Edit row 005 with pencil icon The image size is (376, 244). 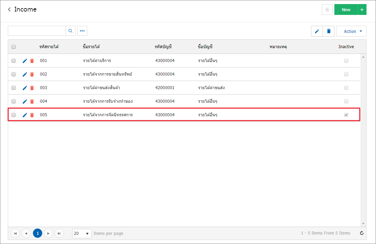point(25,115)
